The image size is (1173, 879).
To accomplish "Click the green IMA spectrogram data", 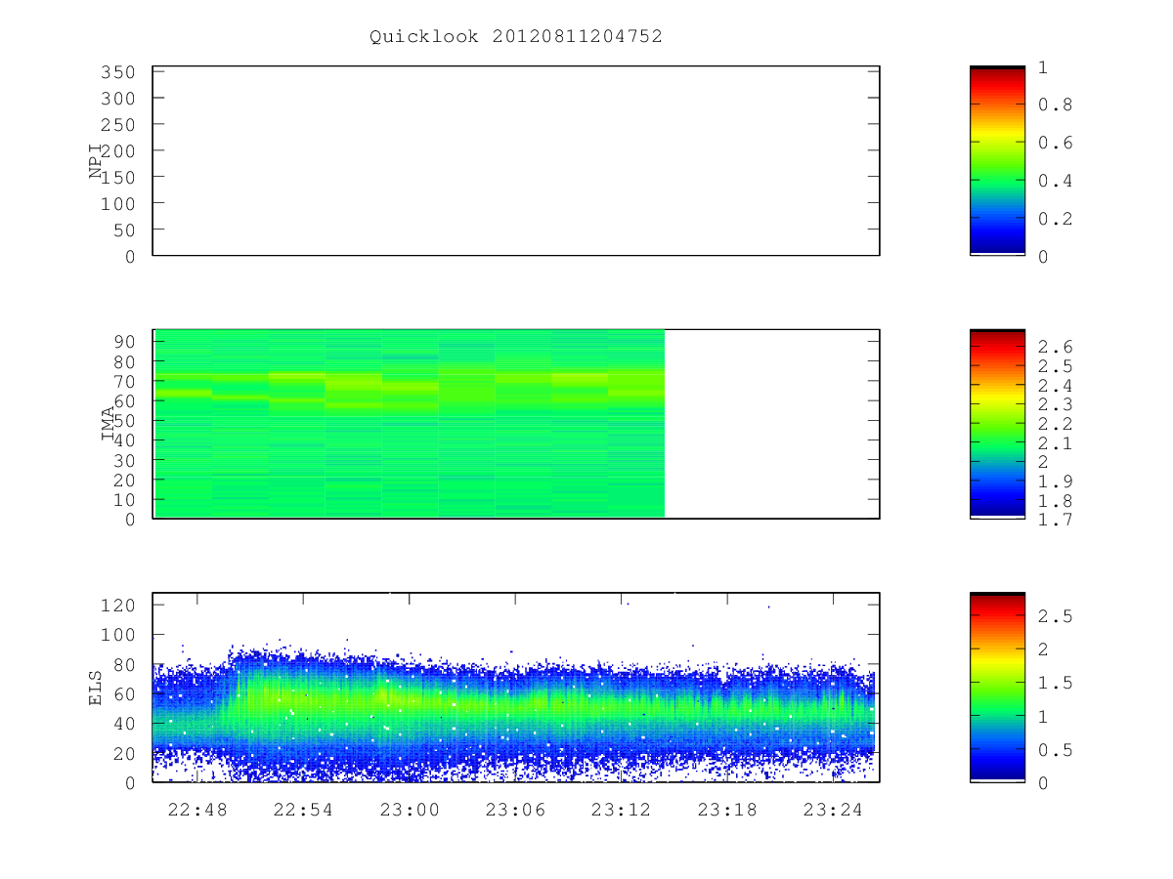I will click(x=409, y=424).
